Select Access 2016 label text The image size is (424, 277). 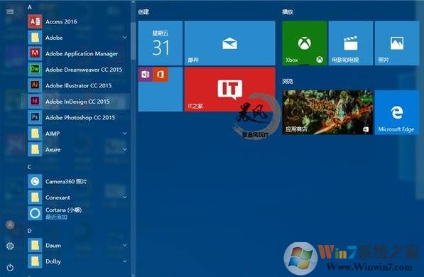click(61, 21)
